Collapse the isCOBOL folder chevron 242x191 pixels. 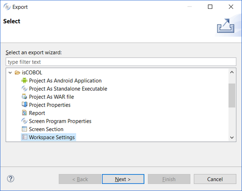tap(10, 72)
